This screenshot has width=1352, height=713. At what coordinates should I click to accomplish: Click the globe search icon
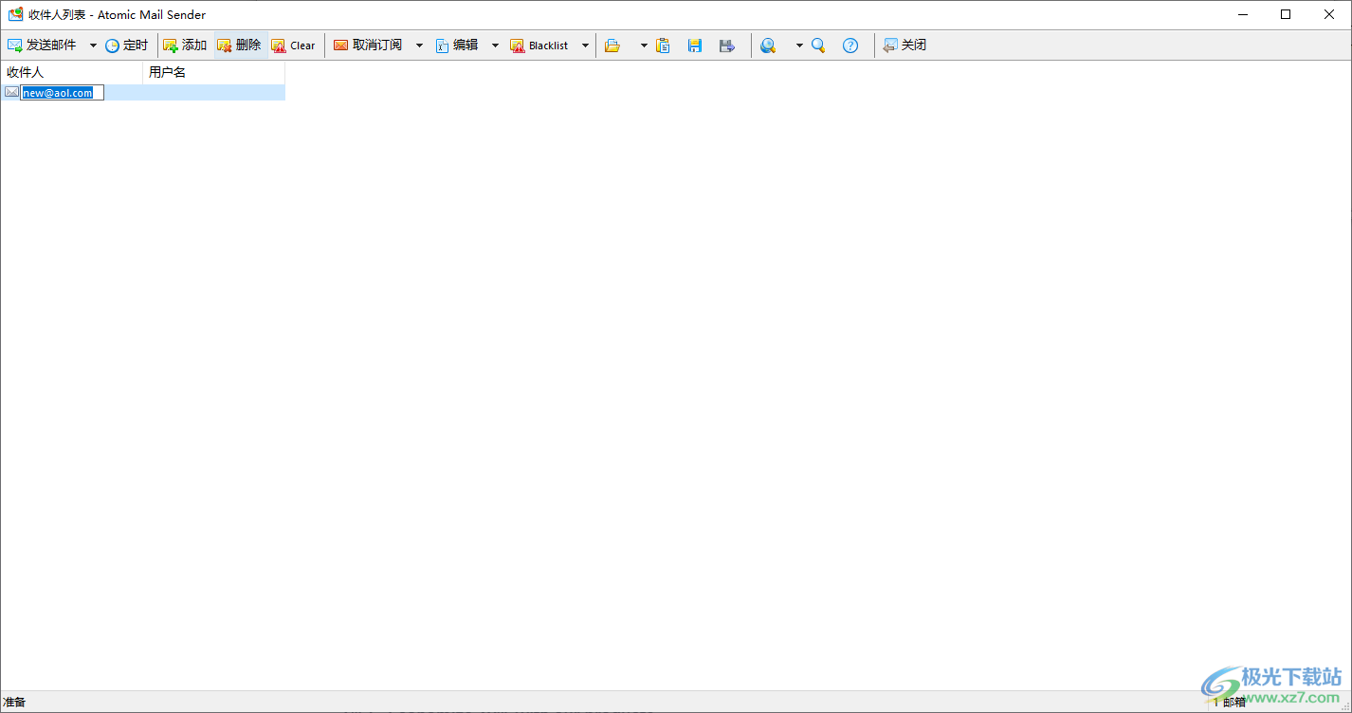point(768,46)
